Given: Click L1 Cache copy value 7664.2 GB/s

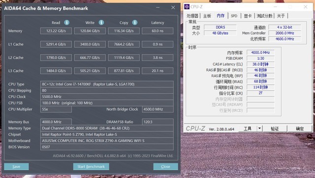Looking at the screenshot, I should pos(124,44).
